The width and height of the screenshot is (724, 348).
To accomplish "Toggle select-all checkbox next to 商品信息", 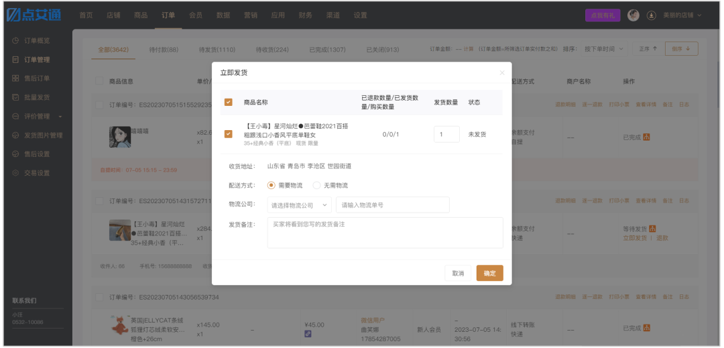I will [99, 81].
